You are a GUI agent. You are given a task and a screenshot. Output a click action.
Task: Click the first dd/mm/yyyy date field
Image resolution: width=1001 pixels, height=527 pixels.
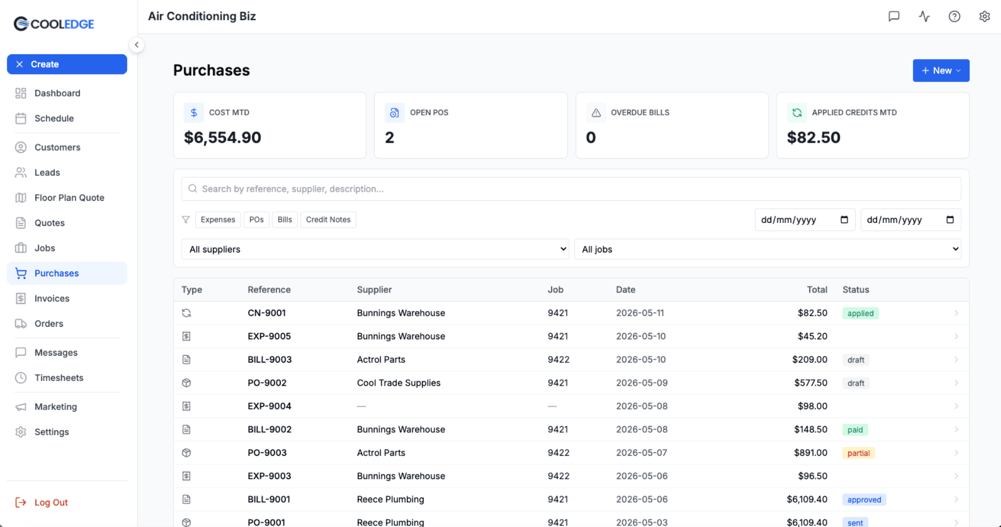pyautogui.click(x=805, y=220)
